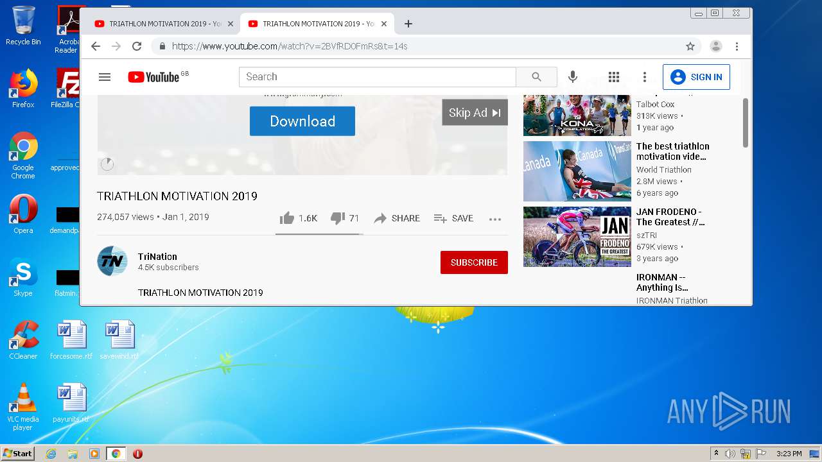This screenshot has width=822, height=462.
Task: Click the SIGN IN button
Action: [696, 77]
